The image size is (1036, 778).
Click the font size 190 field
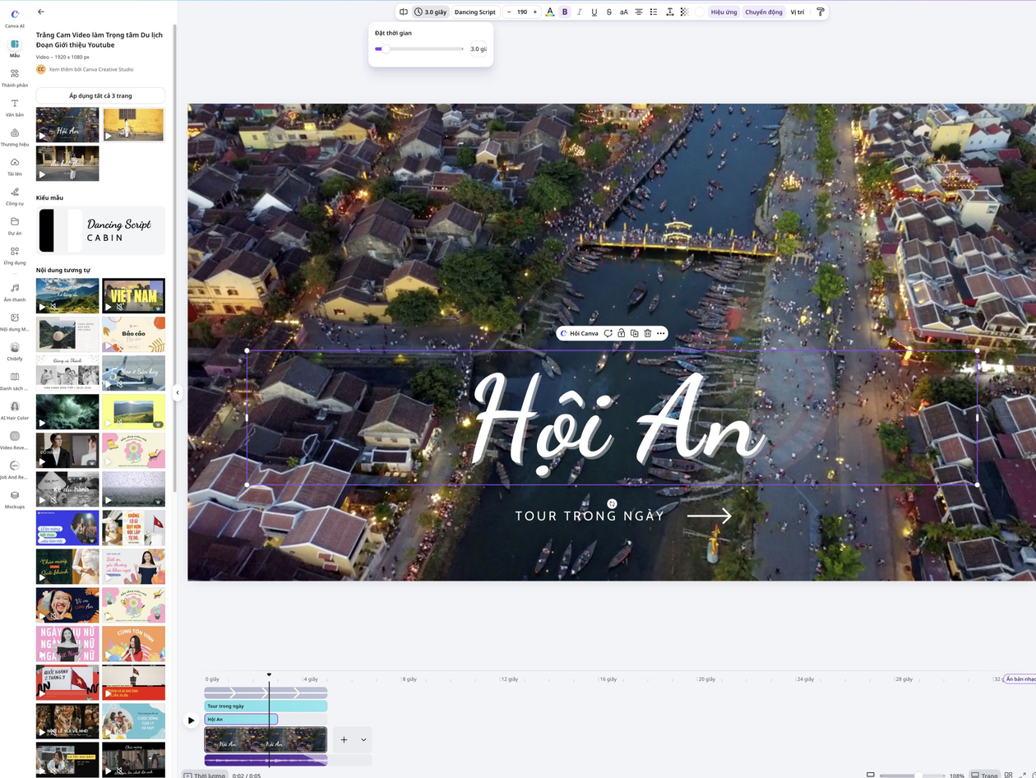[x=522, y=12]
